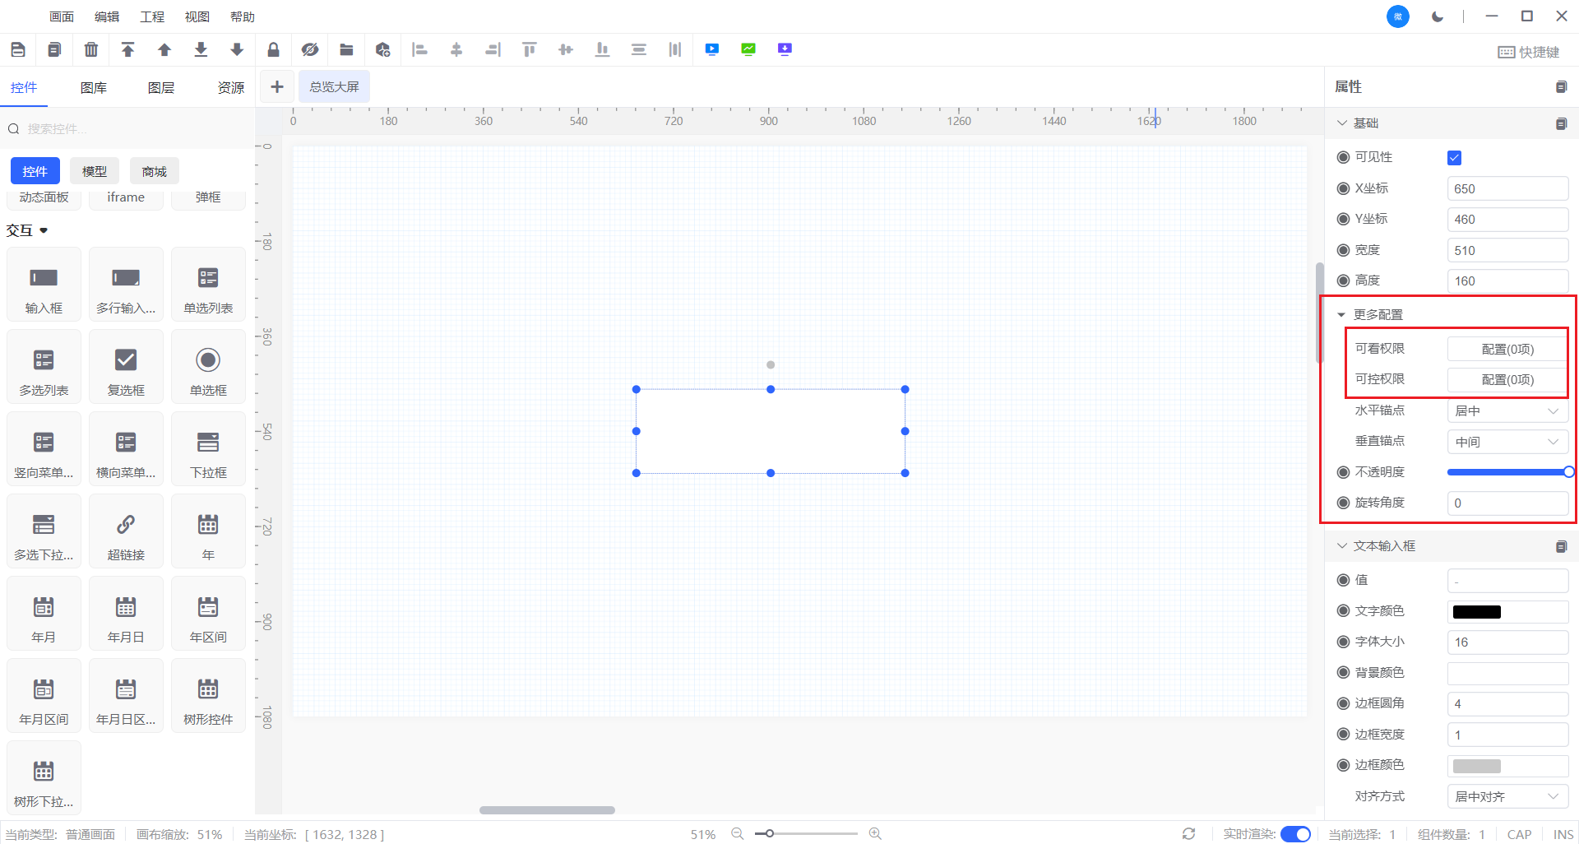Select the 超链接 hyperlink control
Image resolution: width=1579 pixels, height=844 pixels.
pos(126,532)
